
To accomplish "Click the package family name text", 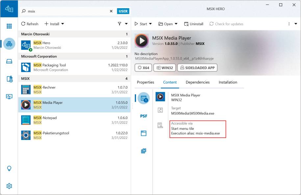I will tap(174, 58).
